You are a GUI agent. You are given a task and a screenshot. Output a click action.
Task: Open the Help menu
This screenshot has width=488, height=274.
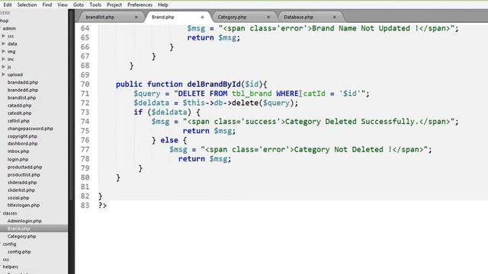[x=162, y=5]
